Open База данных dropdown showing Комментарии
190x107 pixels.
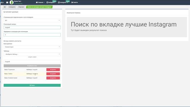(32, 47)
